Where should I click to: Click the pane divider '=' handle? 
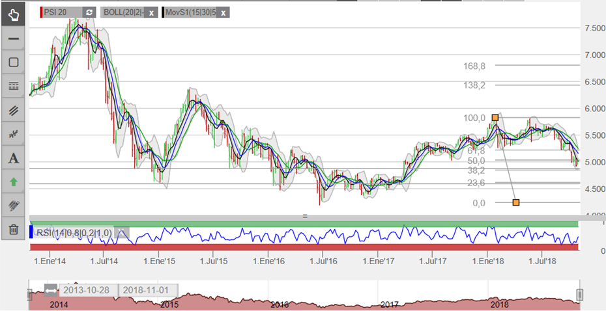pyautogui.click(x=305, y=217)
